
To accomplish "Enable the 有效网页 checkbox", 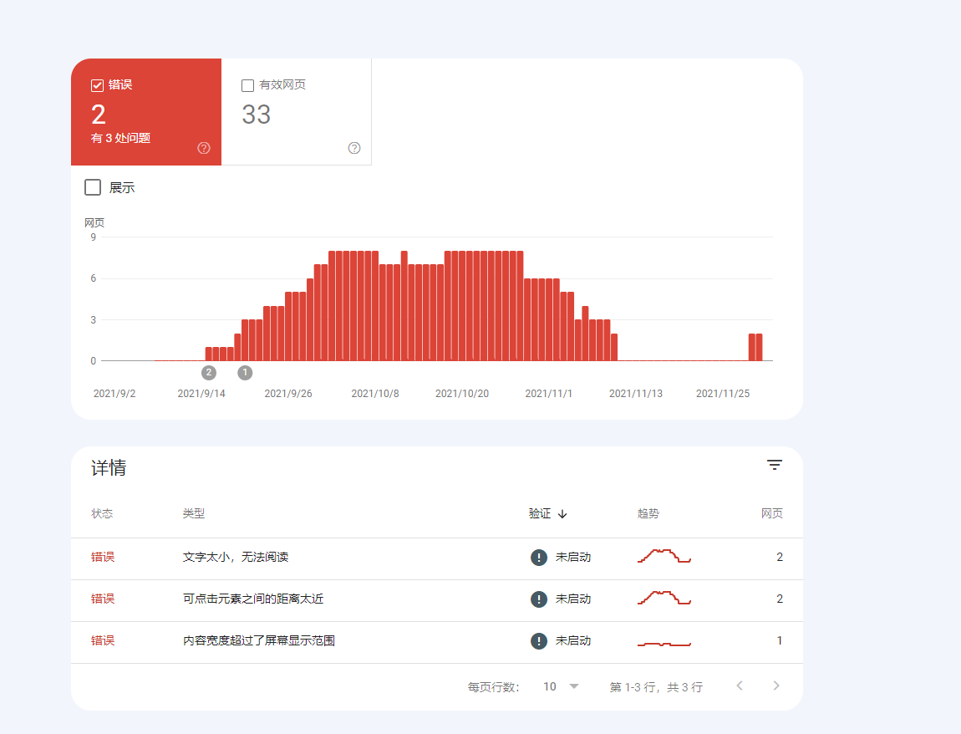I will pyautogui.click(x=247, y=84).
